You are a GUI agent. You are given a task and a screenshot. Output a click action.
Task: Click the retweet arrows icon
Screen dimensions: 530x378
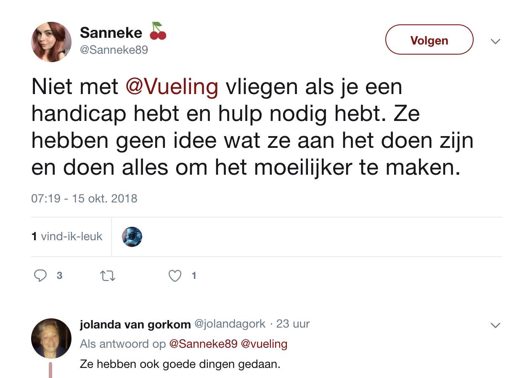coord(107,276)
